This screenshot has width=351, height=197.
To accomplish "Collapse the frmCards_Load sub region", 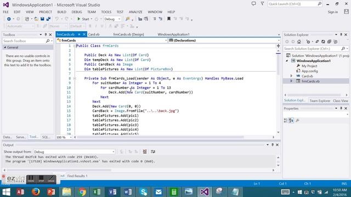I will (75, 78).
